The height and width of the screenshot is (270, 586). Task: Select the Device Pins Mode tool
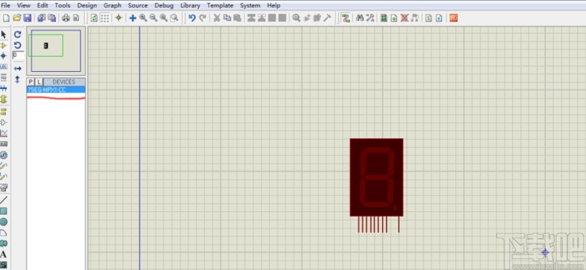coord(4,122)
